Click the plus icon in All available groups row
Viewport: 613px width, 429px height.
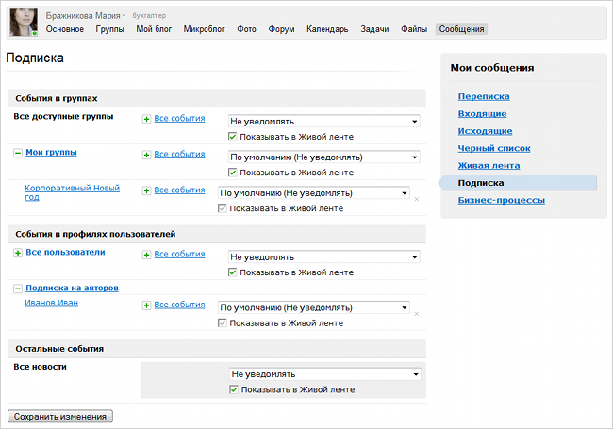(146, 119)
